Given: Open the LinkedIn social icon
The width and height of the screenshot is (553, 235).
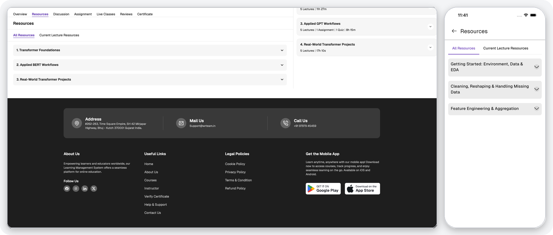Looking at the screenshot, I should point(85,189).
